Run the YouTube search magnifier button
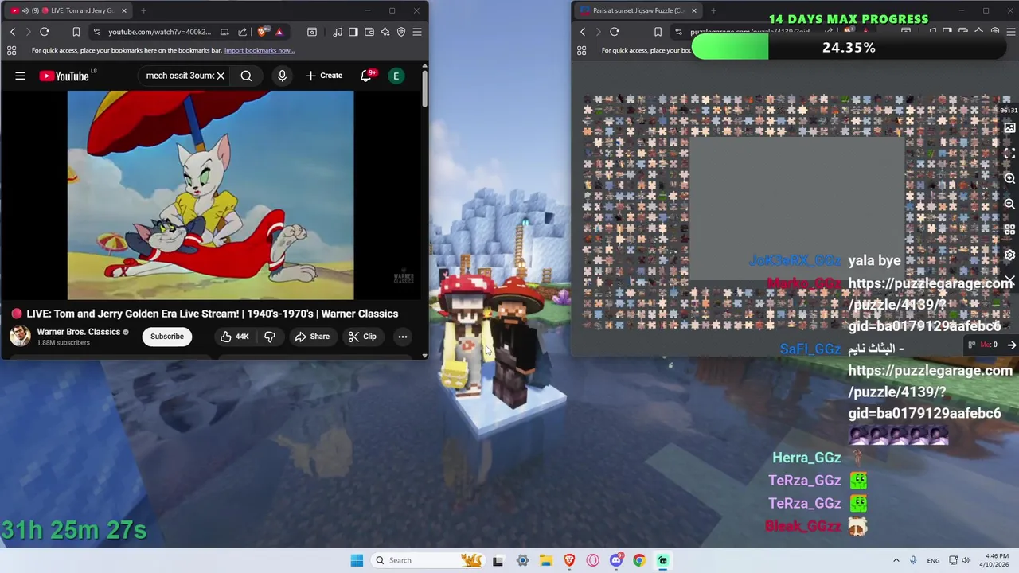The height and width of the screenshot is (573, 1019). tap(246, 76)
